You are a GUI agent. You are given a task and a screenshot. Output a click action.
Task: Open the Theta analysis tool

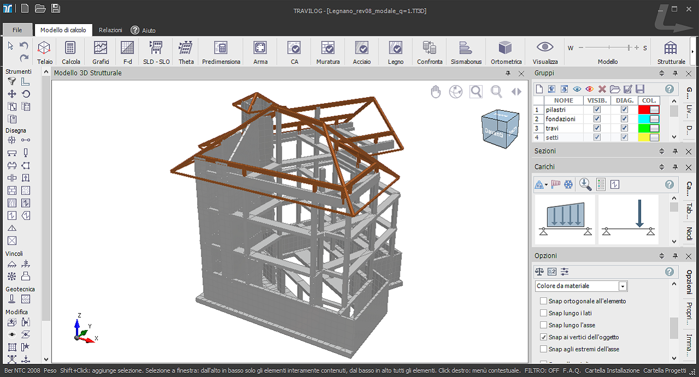point(186,52)
